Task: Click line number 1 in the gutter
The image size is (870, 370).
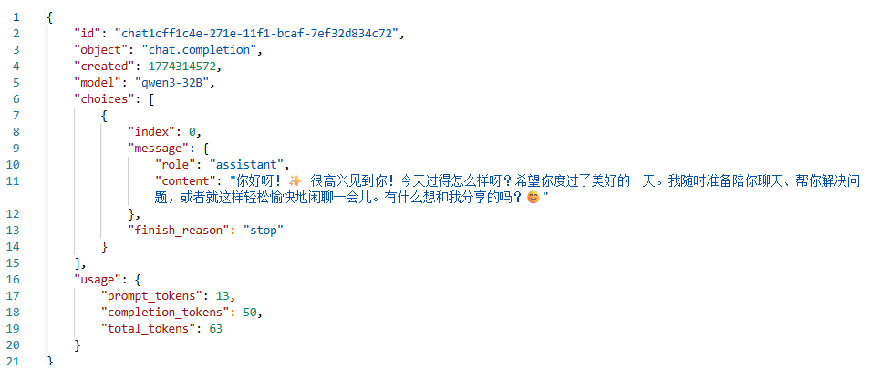Action: click(x=16, y=17)
